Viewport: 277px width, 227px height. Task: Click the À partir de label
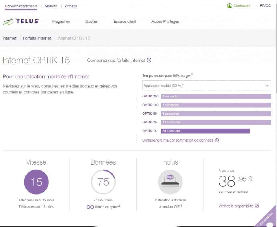[226, 170]
